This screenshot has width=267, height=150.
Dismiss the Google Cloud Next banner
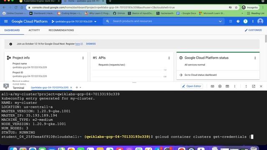[91, 44]
